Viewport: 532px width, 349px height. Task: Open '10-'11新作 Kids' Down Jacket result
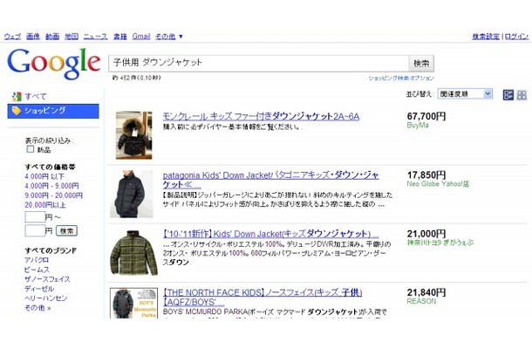coord(270,234)
